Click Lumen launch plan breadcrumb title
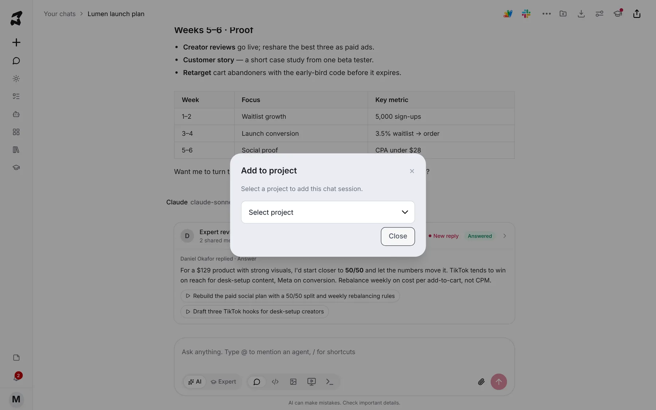 [116, 14]
